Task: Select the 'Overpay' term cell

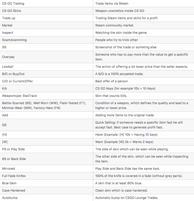Action: 9,57
